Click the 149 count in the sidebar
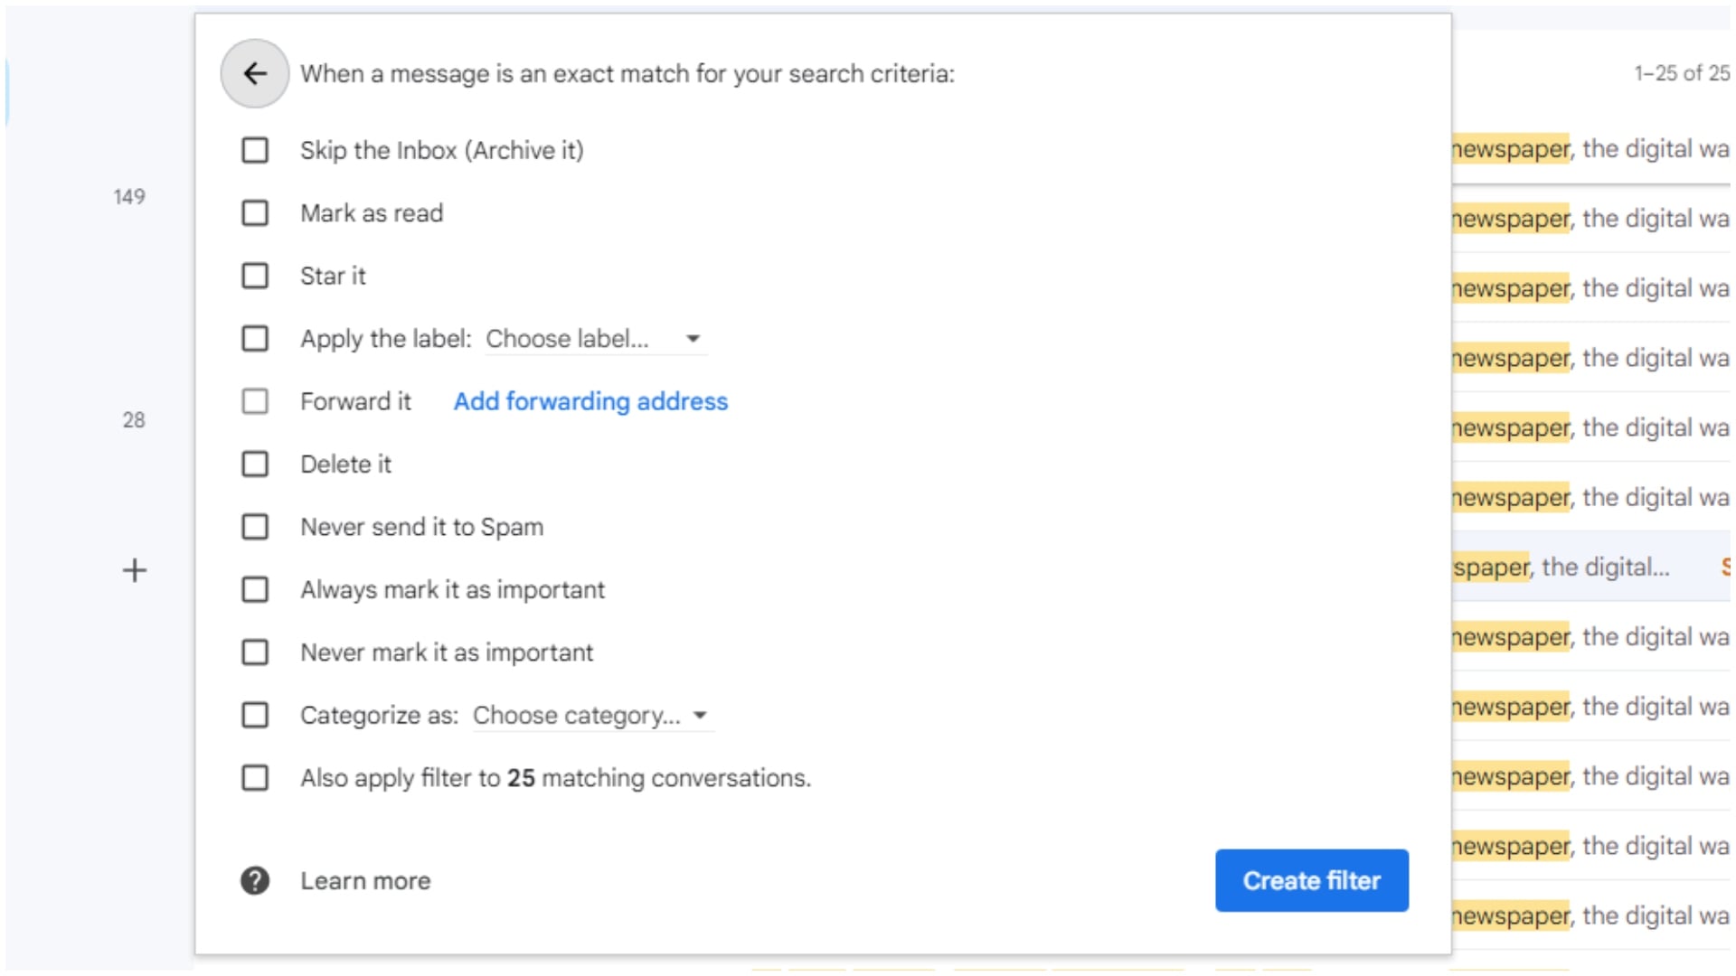 tap(129, 197)
